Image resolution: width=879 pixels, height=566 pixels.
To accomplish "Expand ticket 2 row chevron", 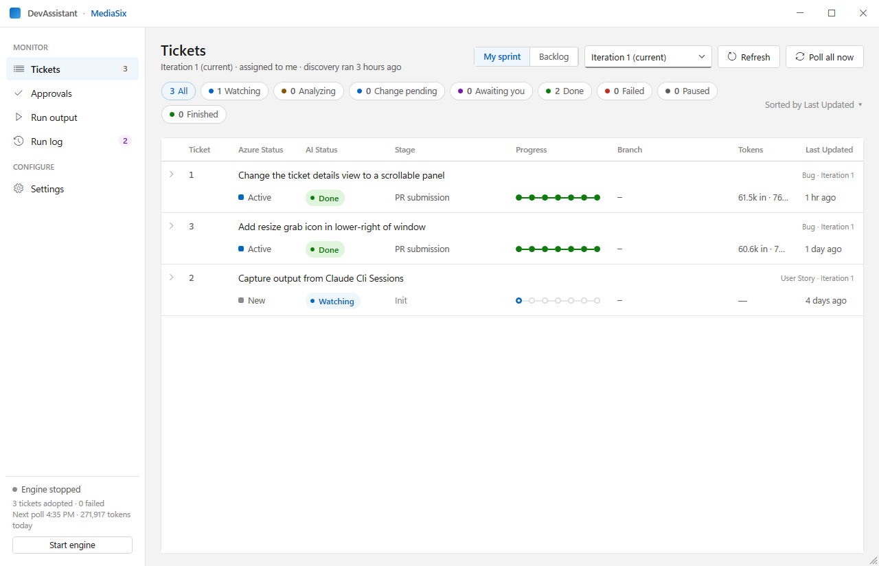I will [x=172, y=278].
